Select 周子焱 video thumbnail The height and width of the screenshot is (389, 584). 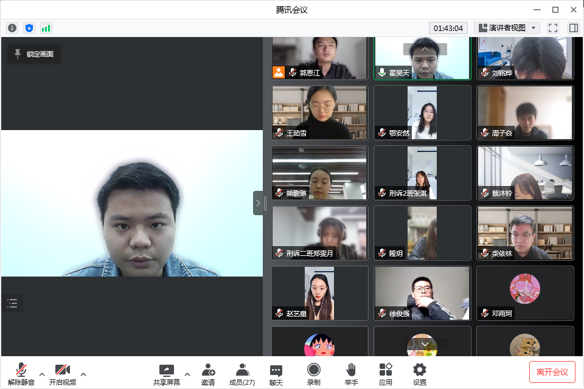pyautogui.click(x=525, y=113)
